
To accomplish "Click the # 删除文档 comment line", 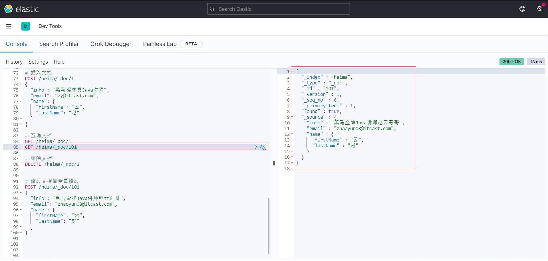I will click(39, 158).
